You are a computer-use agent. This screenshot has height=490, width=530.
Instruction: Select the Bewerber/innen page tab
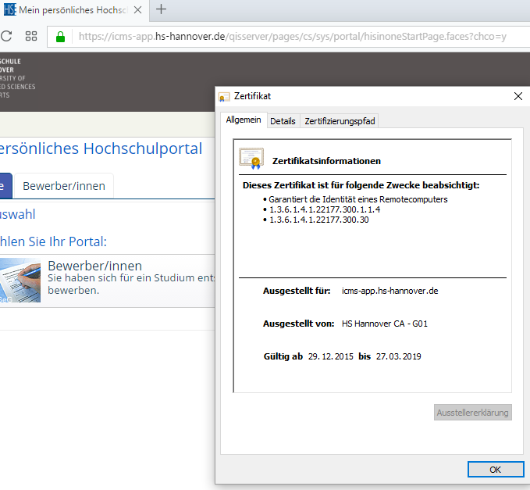tap(64, 186)
